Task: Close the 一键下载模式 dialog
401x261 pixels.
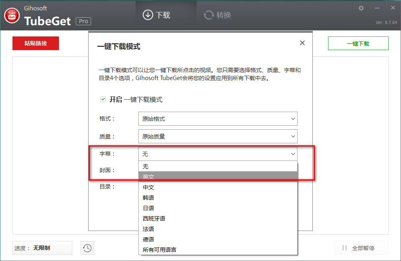Action: pos(302,43)
